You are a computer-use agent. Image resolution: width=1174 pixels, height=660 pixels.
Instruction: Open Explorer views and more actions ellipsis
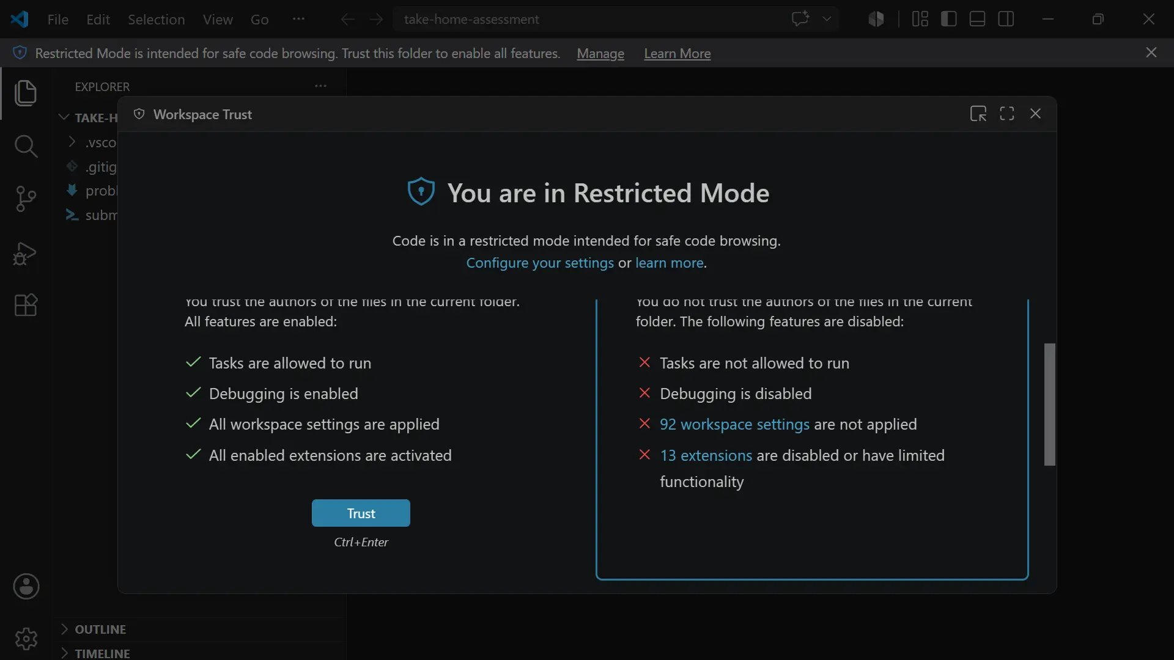click(x=320, y=86)
